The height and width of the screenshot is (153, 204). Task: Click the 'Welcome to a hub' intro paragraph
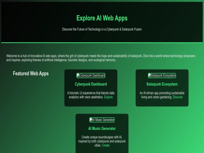[x=101, y=58]
